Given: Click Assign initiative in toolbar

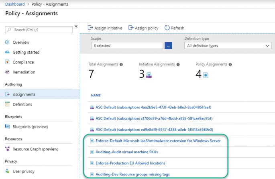Looking at the screenshot, I should click(105, 28).
